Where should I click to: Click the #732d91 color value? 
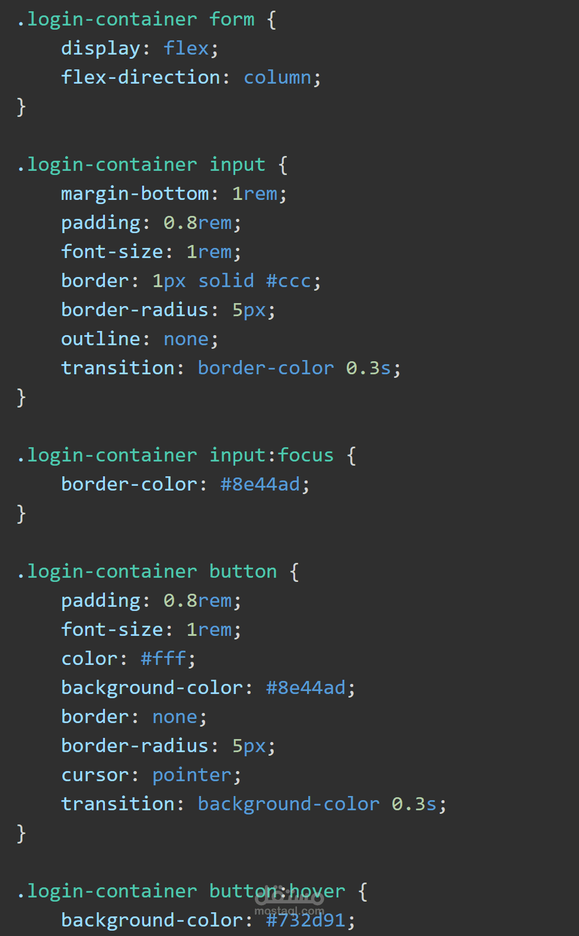click(x=306, y=921)
